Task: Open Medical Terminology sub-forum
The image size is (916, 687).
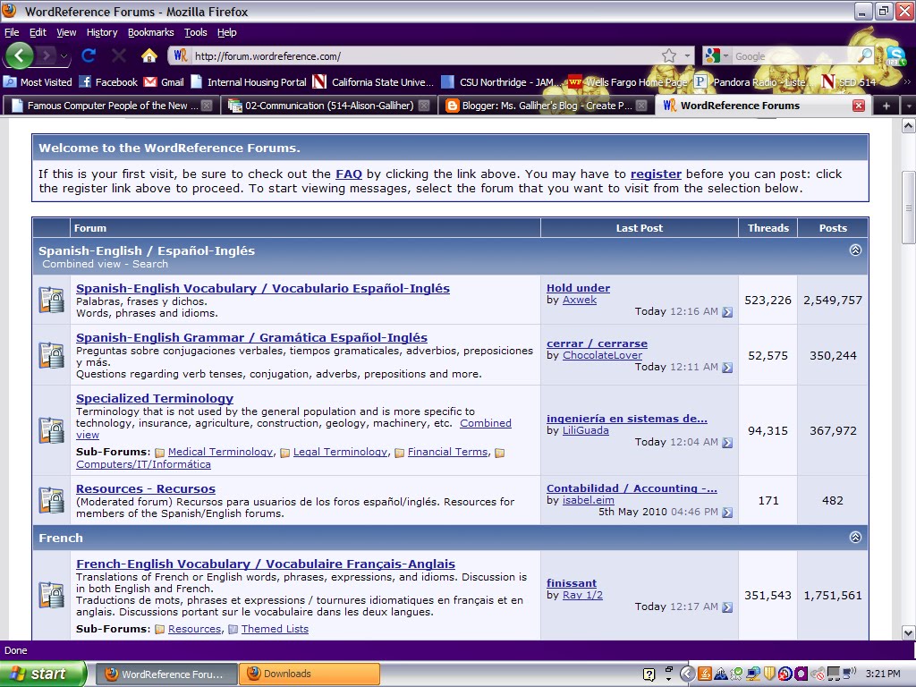Action: point(220,452)
